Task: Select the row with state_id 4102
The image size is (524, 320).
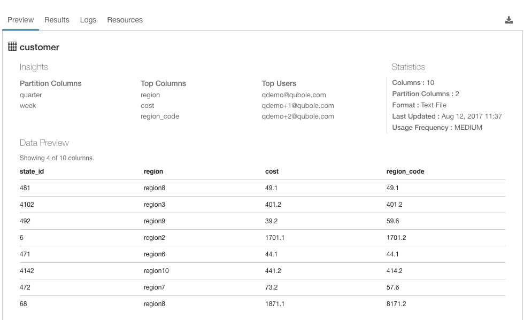Action: click(x=263, y=205)
